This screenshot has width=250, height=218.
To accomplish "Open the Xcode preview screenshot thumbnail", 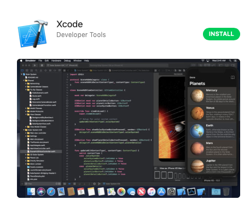I will pyautogui.click(x=129, y=128).
